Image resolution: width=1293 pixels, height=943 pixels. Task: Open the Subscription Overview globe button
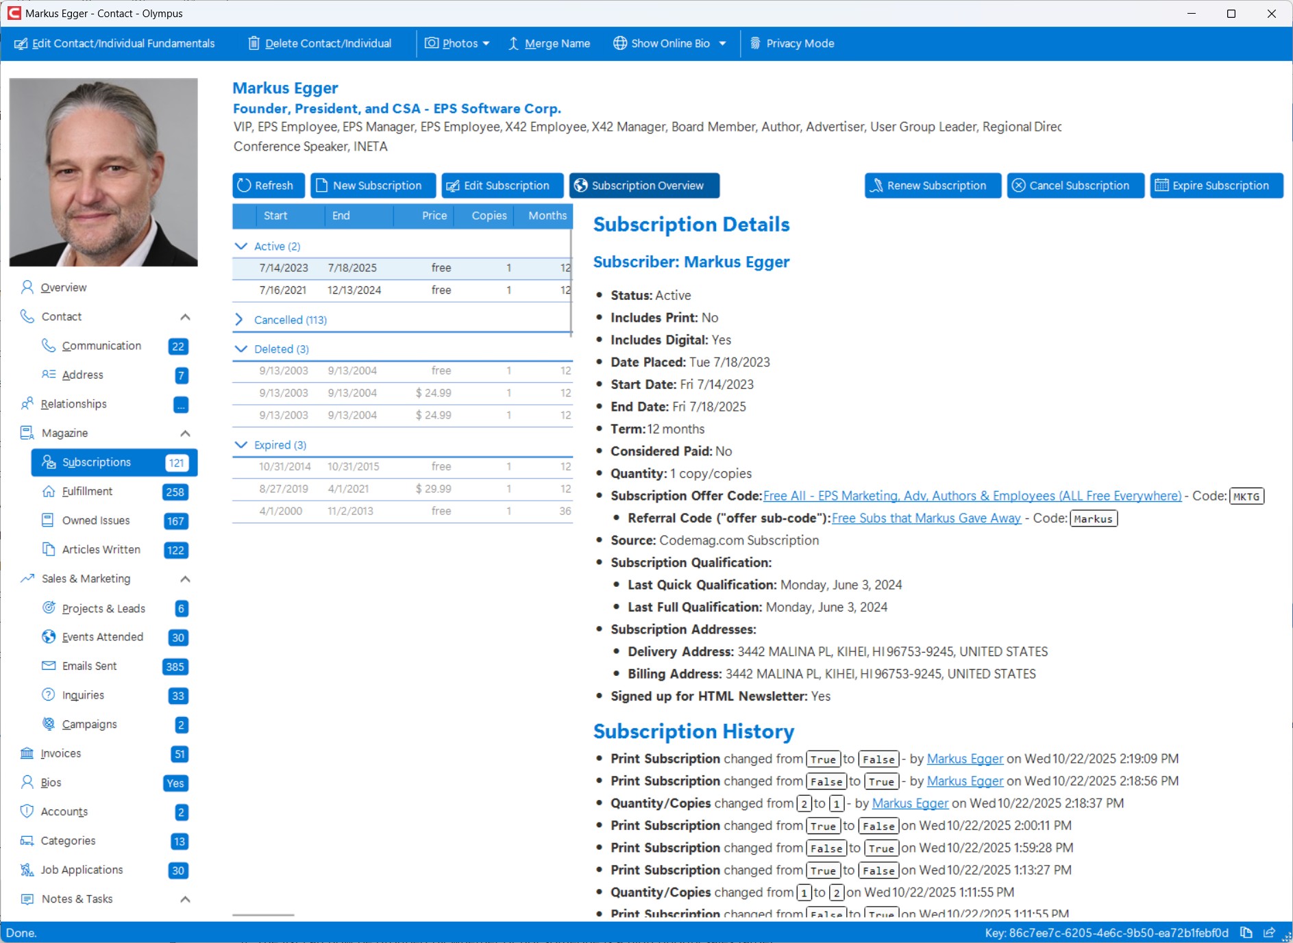(x=643, y=186)
